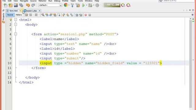
Task: Switch to the session1.php tab
Action: pos(31,11)
